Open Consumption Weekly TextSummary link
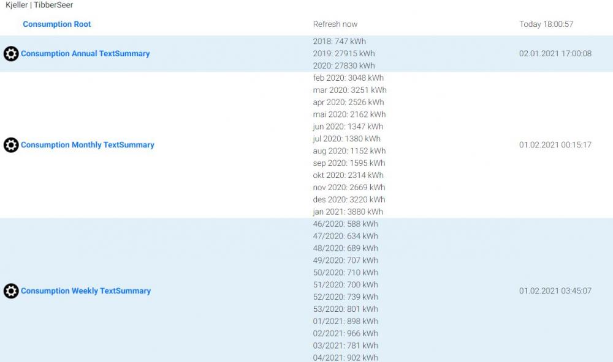This screenshot has width=613, height=362. coord(86,291)
